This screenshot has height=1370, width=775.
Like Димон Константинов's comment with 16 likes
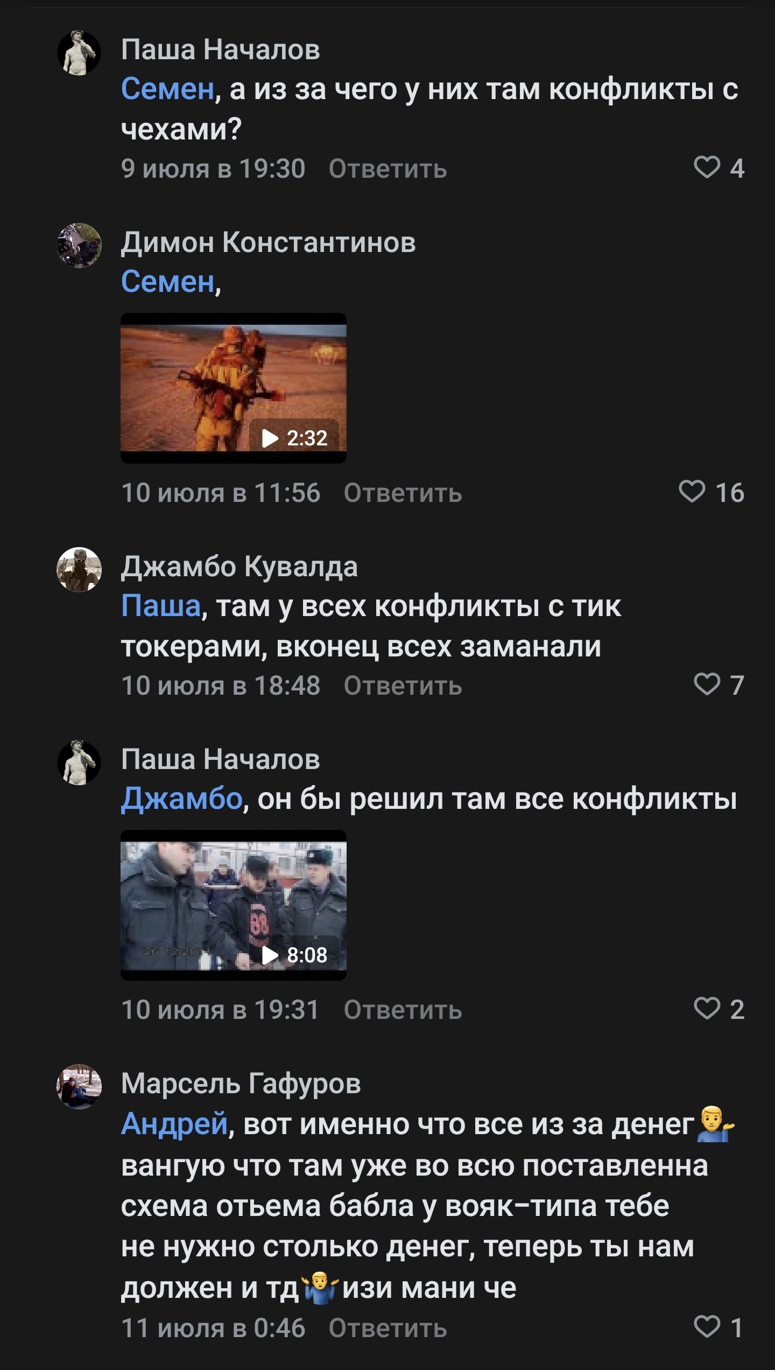tap(692, 492)
